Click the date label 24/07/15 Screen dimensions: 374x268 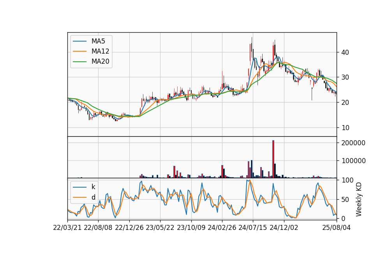pos(253,228)
